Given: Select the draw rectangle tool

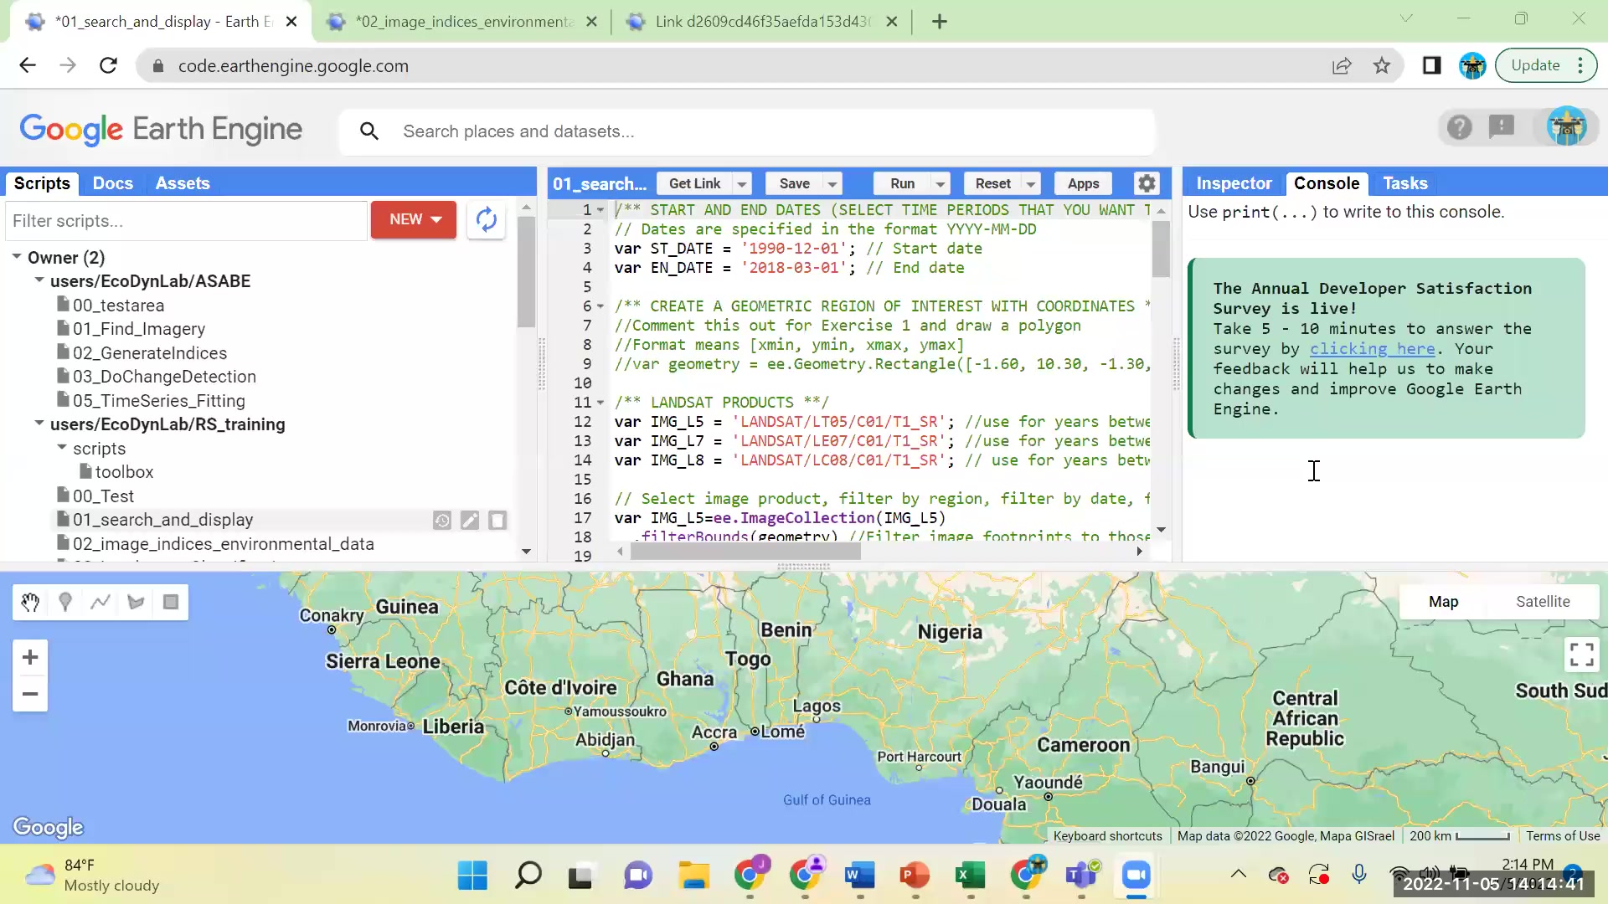Looking at the screenshot, I should tap(171, 603).
